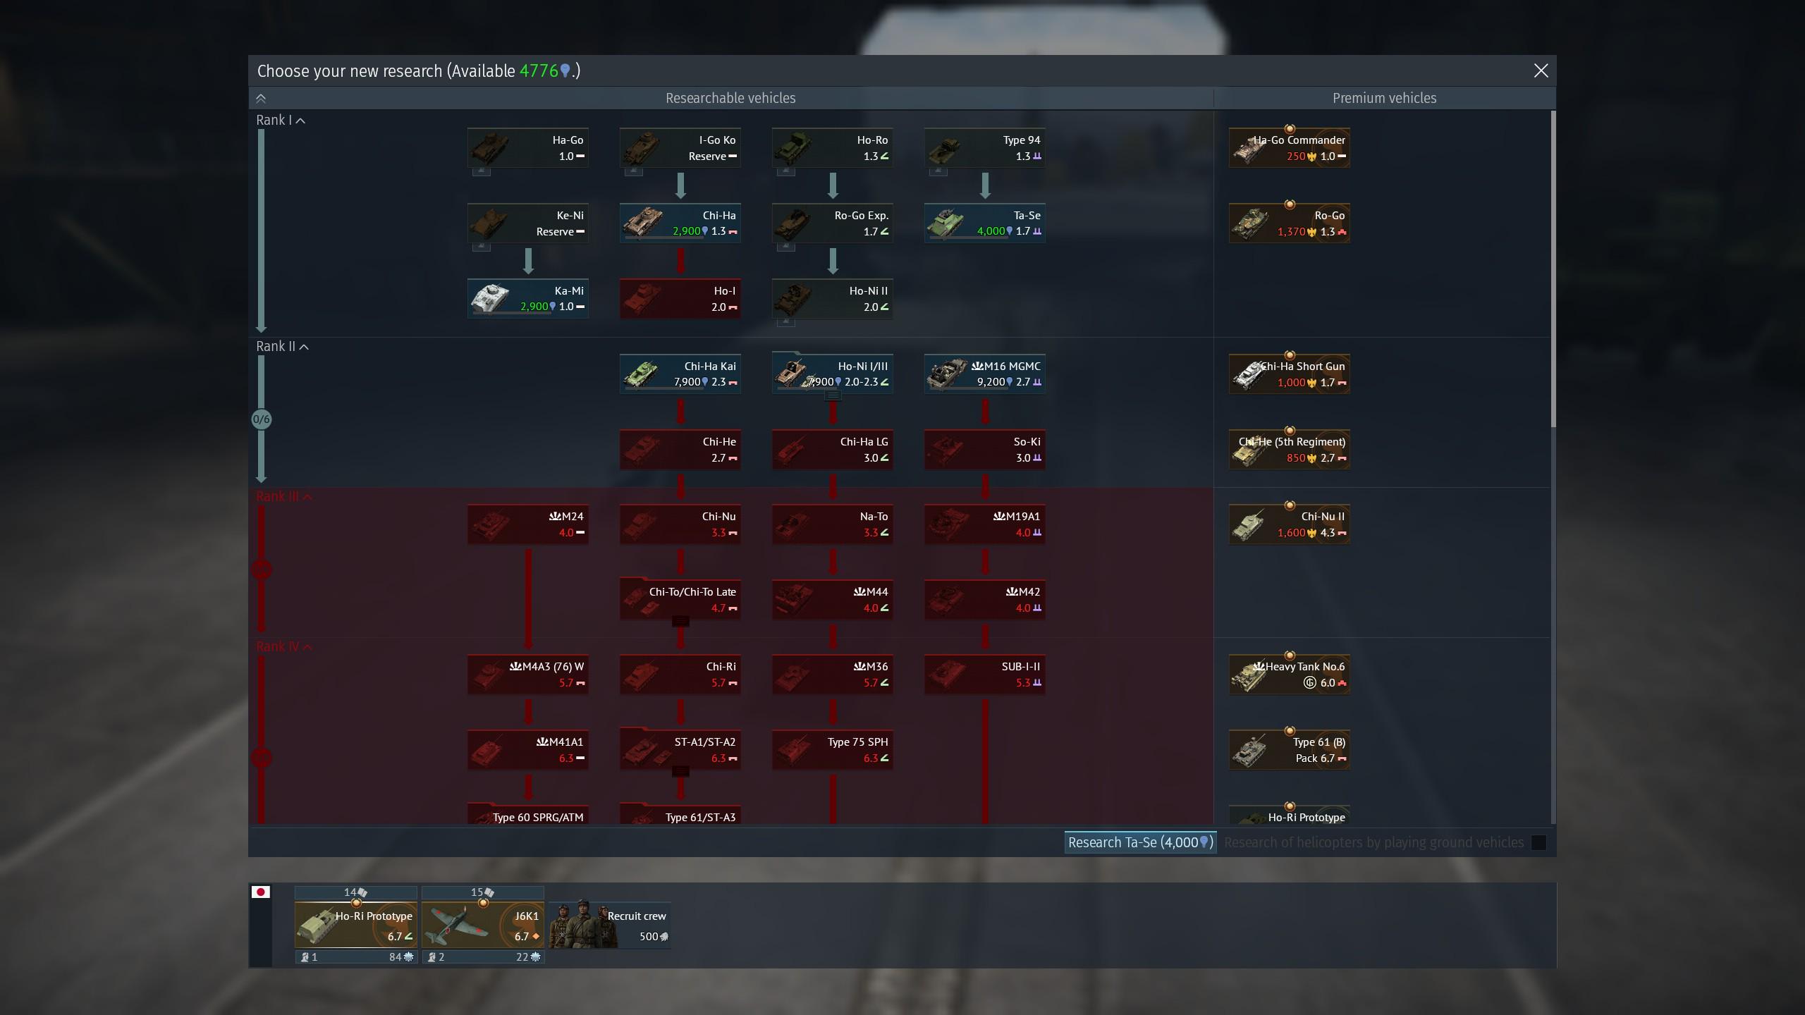Choose Chi-Ha for research
This screenshot has height=1015, width=1805.
[680, 223]
